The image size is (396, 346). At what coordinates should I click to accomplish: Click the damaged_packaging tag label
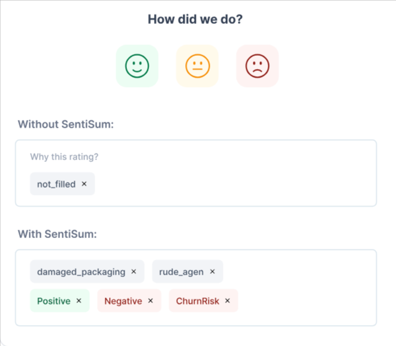tap(81, 272)
